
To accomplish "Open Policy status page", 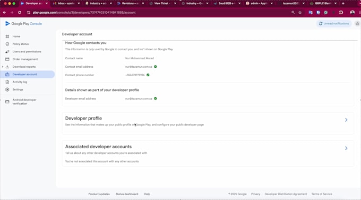I will pyautogui.click(x=21, y=44).
